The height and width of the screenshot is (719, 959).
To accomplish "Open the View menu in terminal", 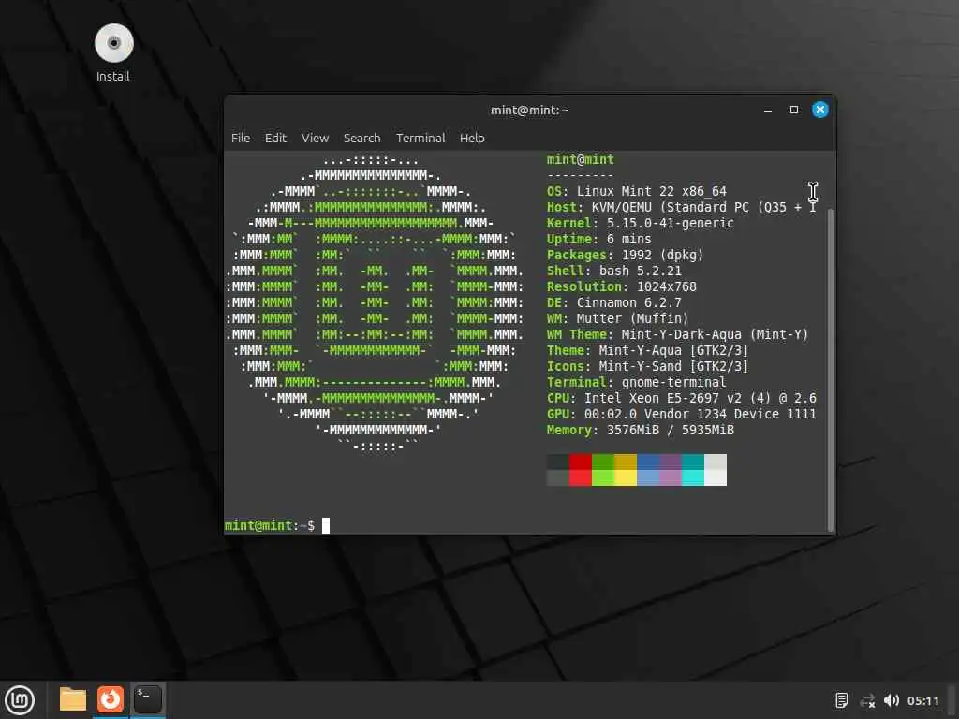I will (315, 139).
